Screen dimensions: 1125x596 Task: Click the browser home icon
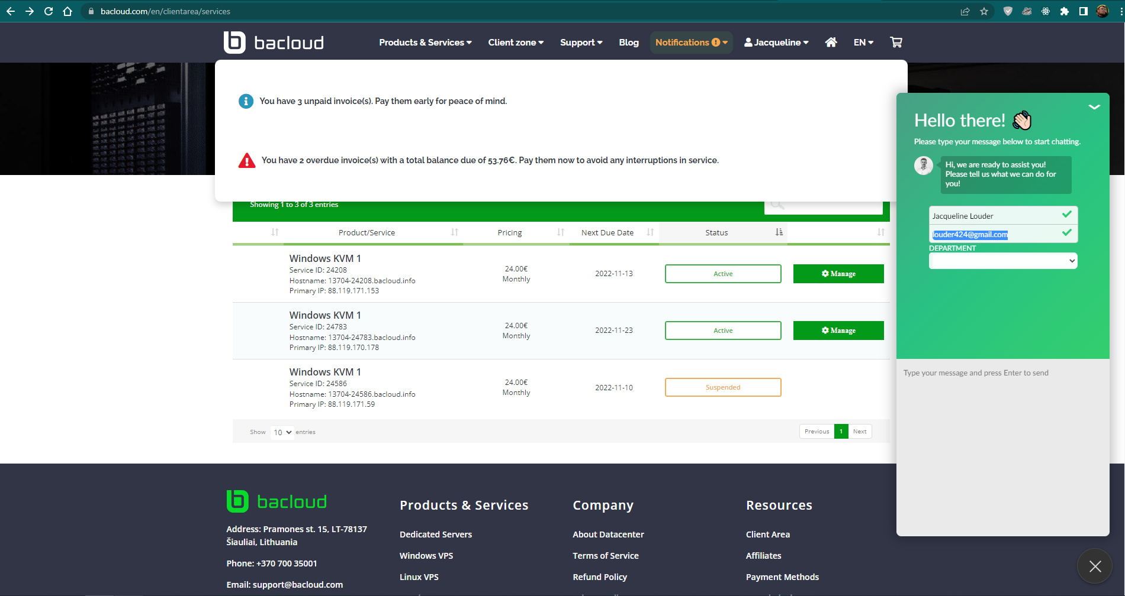click(67, 11)
